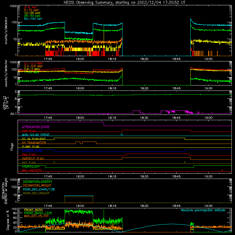The height and width of the screenshot is (235, 235).
Task: Select the SAA_FLAG label
Action: [x=29, y=155]
